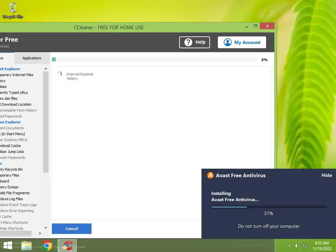Screen dimensions: 336x252
Task: Select the Other Explorer MRUs item
Action: (14, 140)
